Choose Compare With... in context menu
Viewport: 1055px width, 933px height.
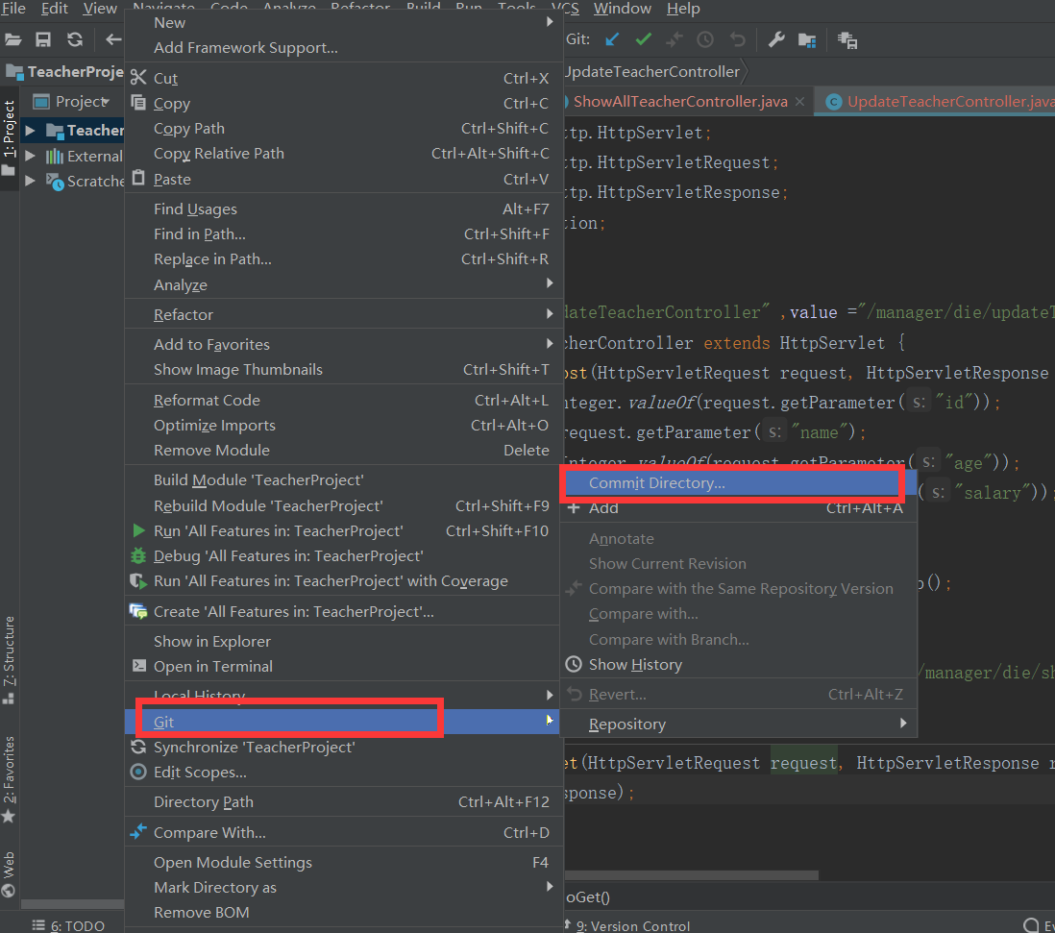click(x=343, y=832)
